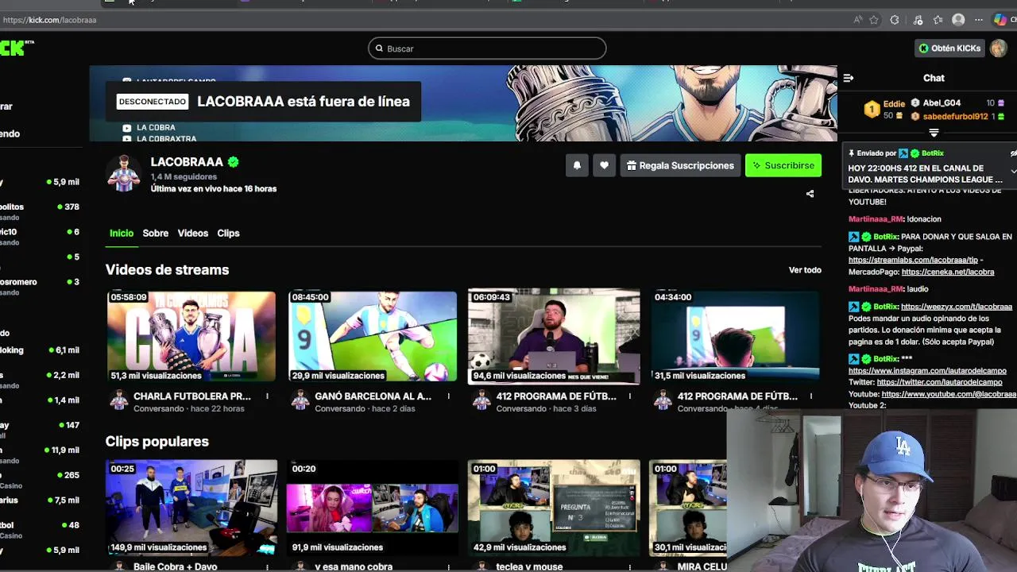Open options menu of the fourth stream video

(x=810, y=396)
